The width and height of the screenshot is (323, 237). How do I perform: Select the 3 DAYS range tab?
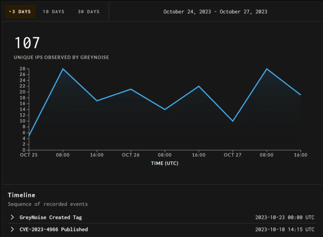20,12
